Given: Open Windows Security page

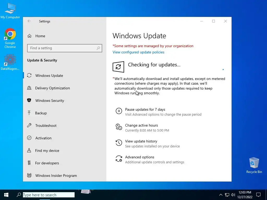Looking at the screenshot, I should 65,100.
